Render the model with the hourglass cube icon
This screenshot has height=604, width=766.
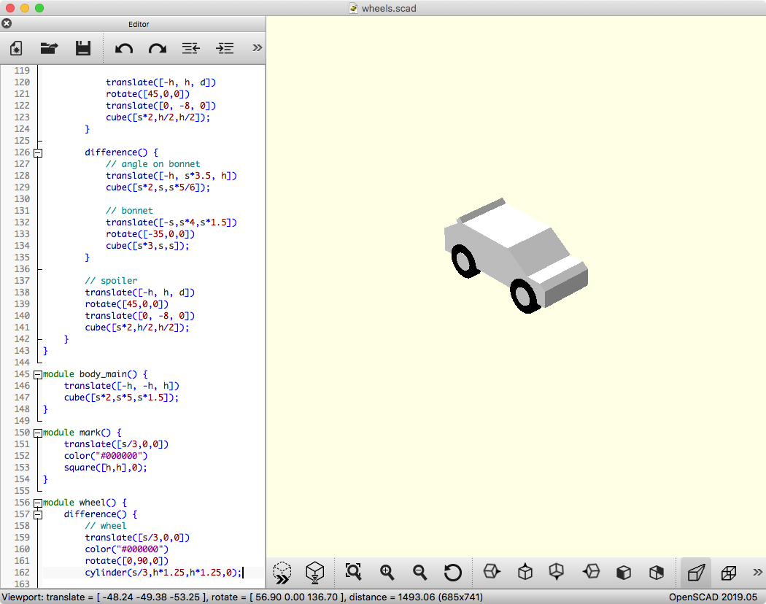click(x=314, y=573)
